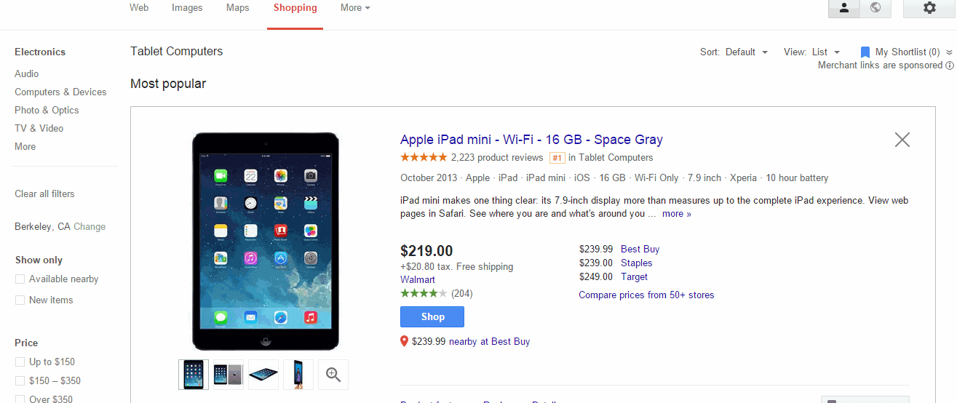The width and height of the screenshot is (957, 403).
Task: Open the Sort Default dropdown
Action: [x=746, y=52]
